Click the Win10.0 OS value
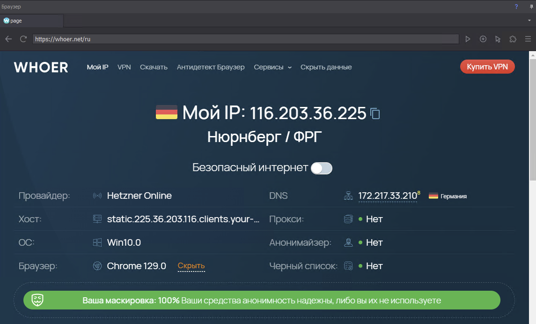 click(124, 242)
